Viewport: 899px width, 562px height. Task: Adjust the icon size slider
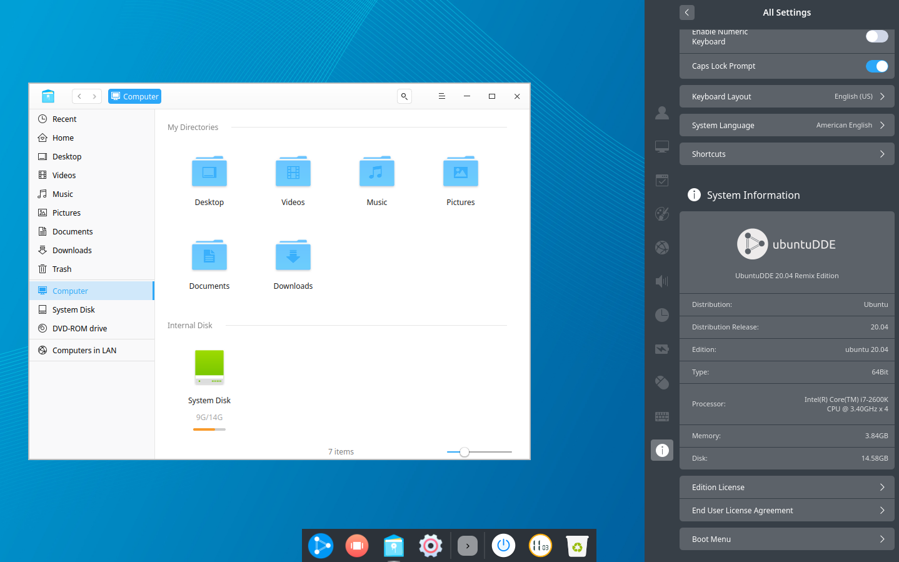click(464, 451)
